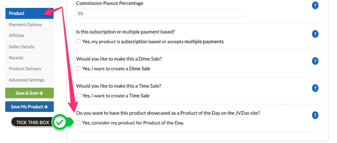Open the Receipt section

[29, 58]
